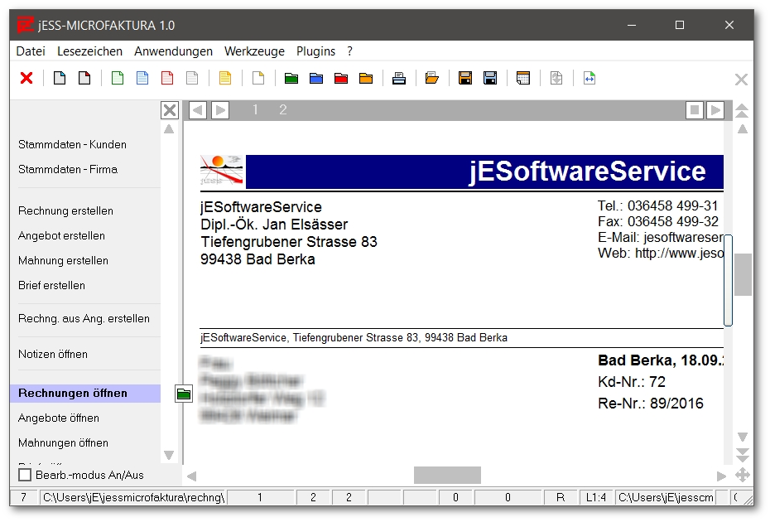Click the calendar table toolbar icon
Image resolution: width=770 pixels, height=522 pixels.
[523, 78]
